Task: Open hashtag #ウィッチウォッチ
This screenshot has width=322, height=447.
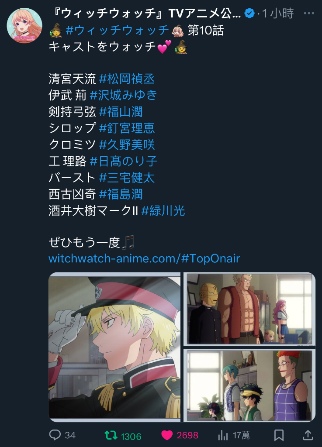Action: [118, 30]
